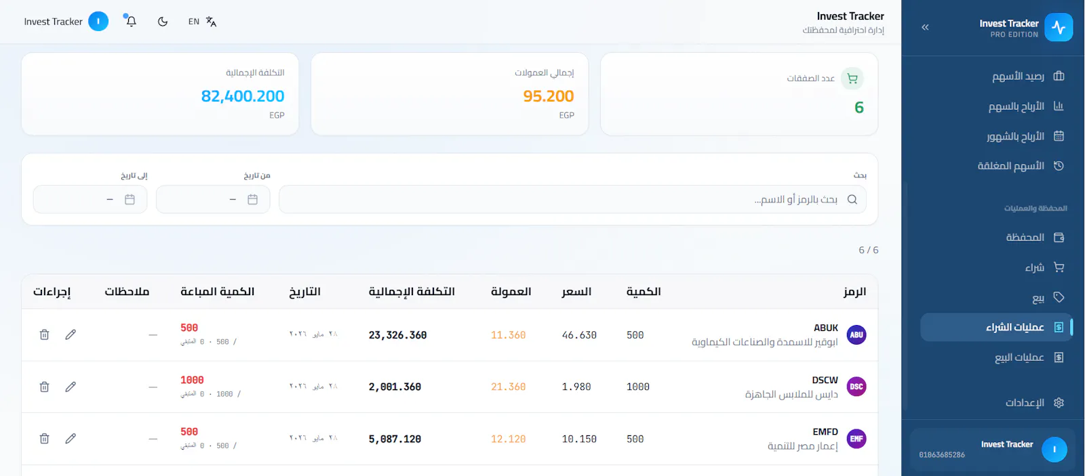Open the إلى تاريخ date picker
Image resolution: width=1085 pixels, height=476 pixels.
[x=90, y=200]
